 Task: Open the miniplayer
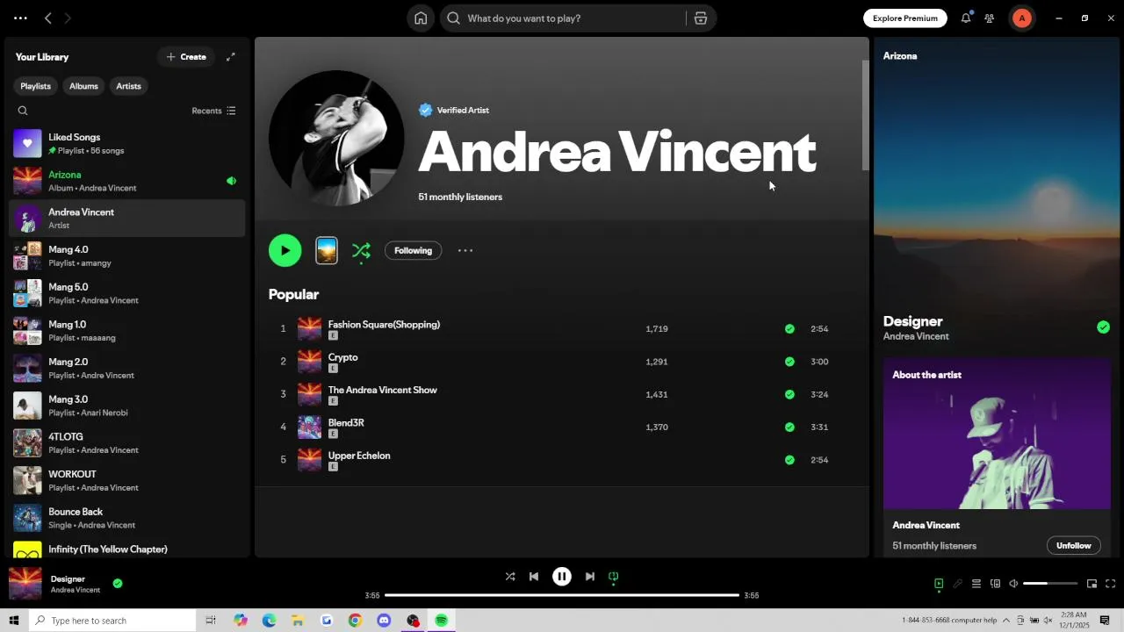tap(1092, 584)
